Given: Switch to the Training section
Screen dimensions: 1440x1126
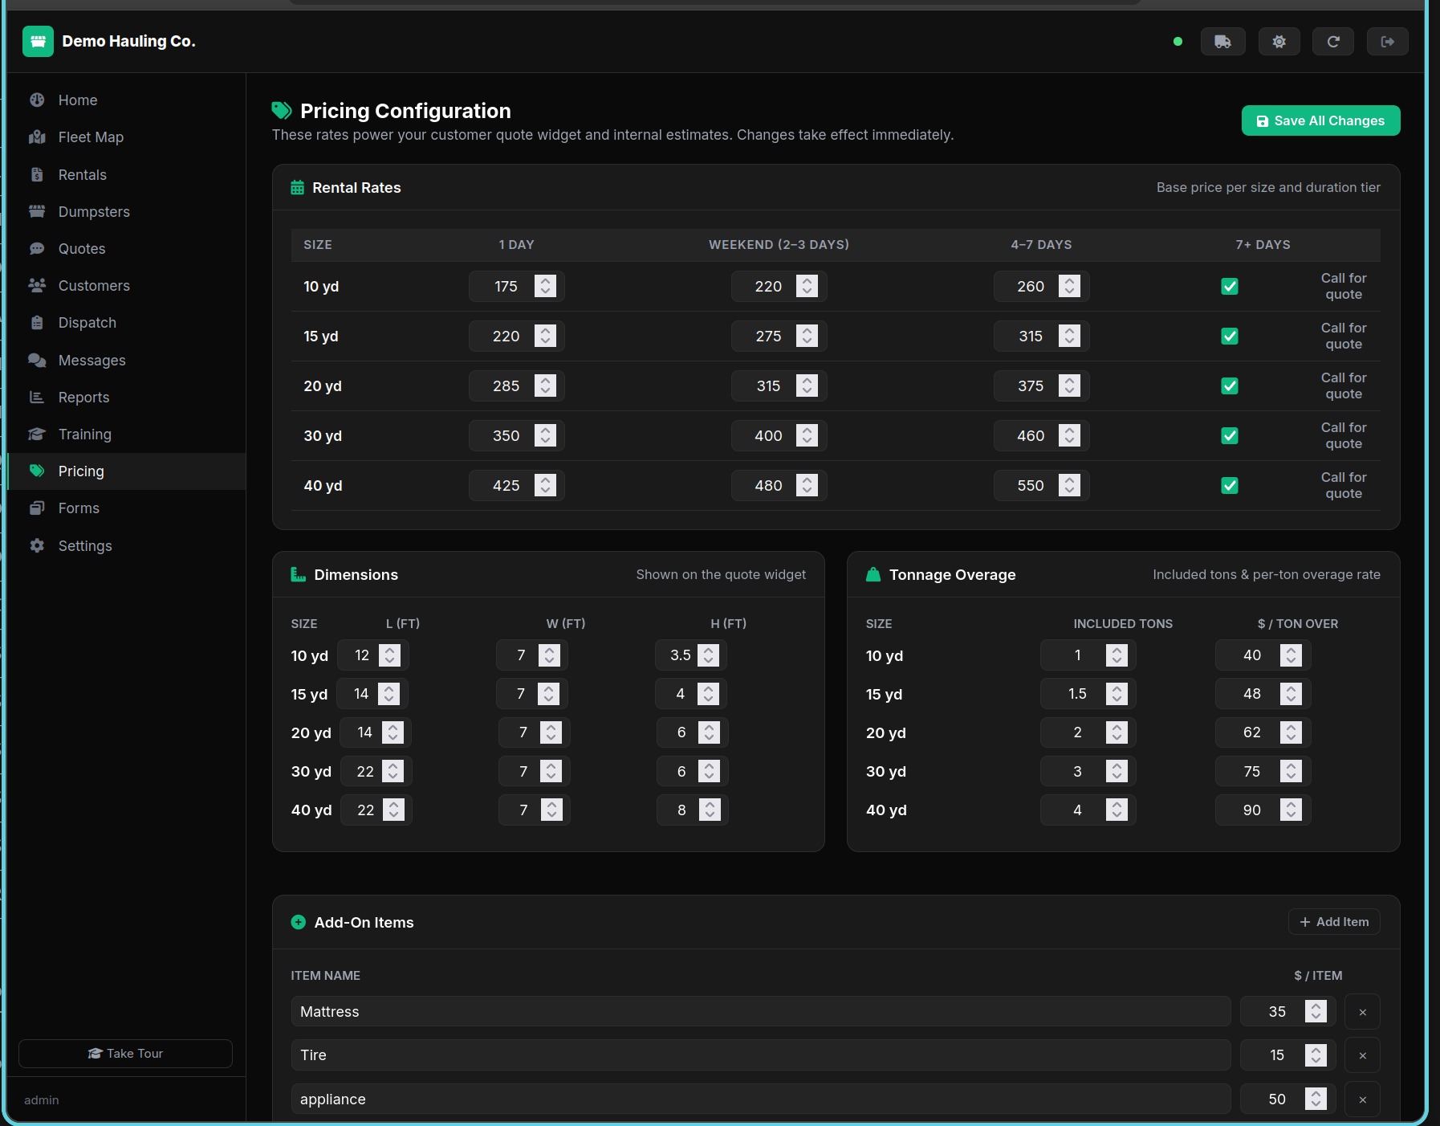Looking at the screenshot, I should pos(83,434).
